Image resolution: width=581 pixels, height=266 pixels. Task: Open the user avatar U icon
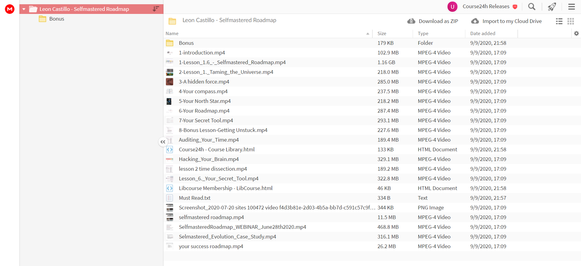(x=452, y=6)
